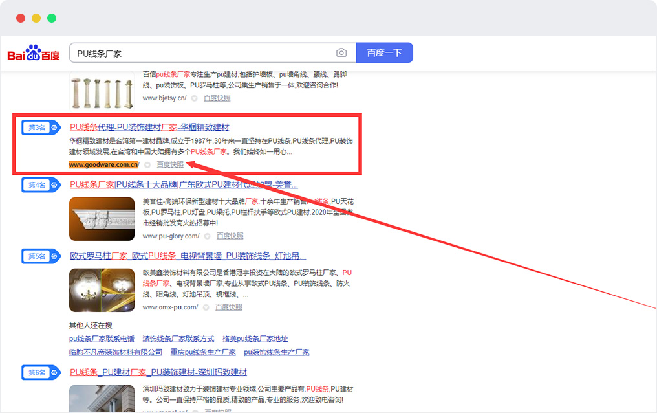Click the URL www.omx-pu.com/
The image size is (657, 413).
[x=170, y=307]
